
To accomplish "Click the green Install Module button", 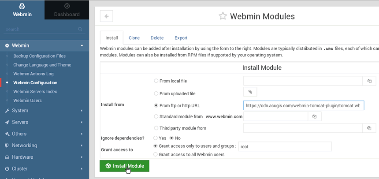I will pos(124,166).
